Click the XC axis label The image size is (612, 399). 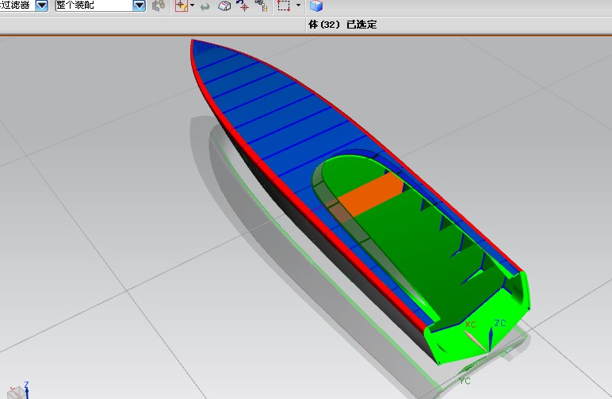point(470,324)
